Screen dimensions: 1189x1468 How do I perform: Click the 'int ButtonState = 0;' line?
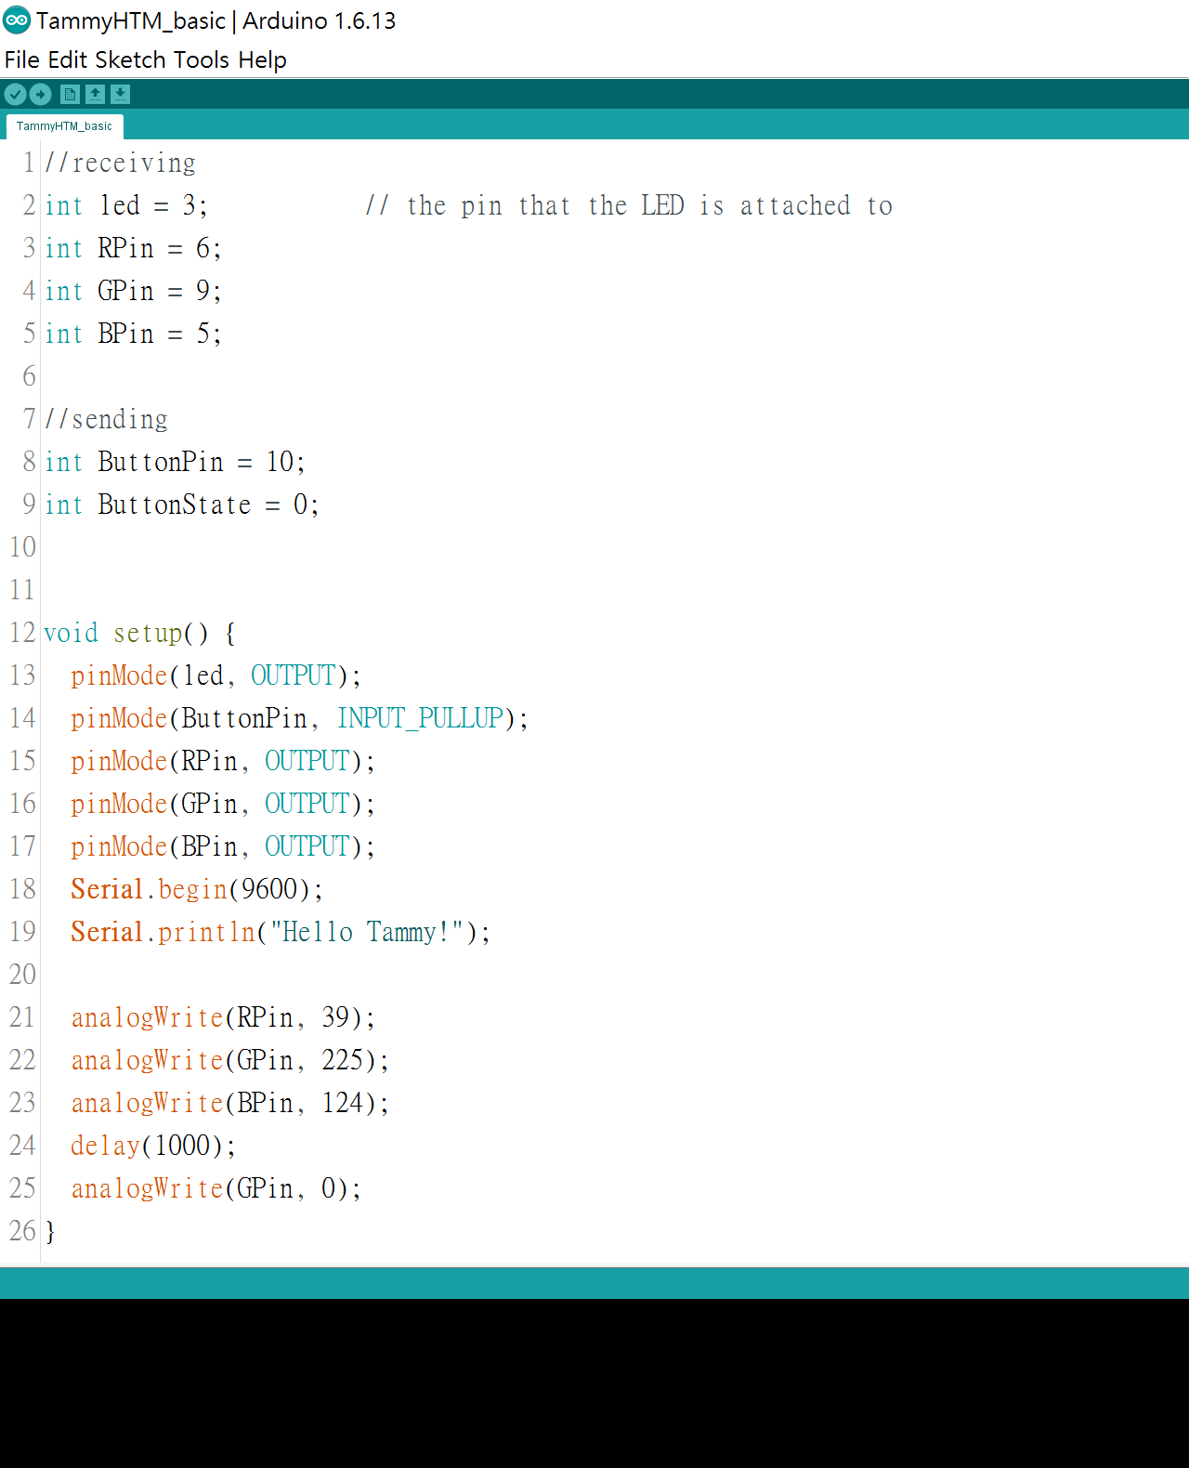click(182, 505)
